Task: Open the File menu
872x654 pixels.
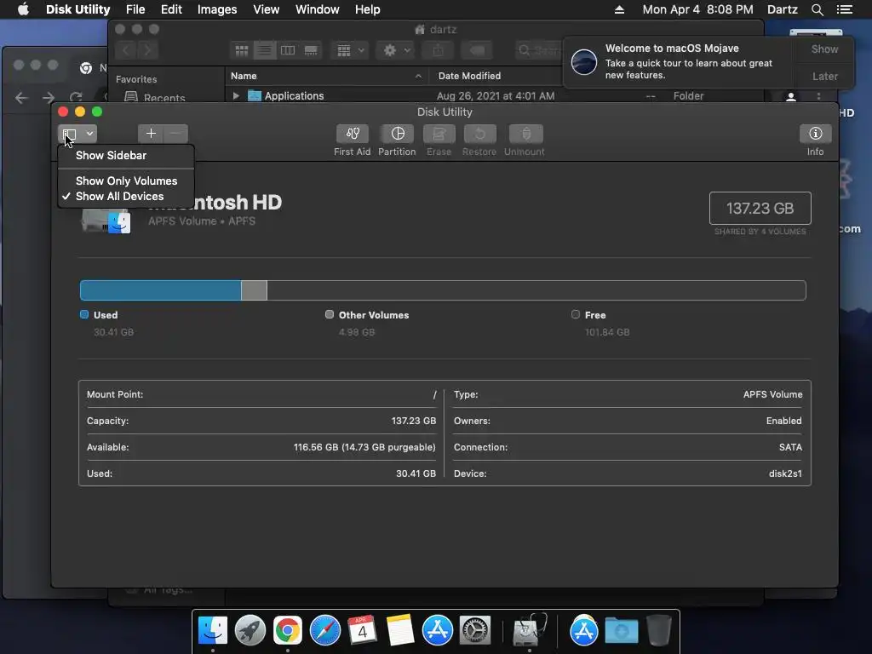Action: pyautogui.click(x=135, y=9)
